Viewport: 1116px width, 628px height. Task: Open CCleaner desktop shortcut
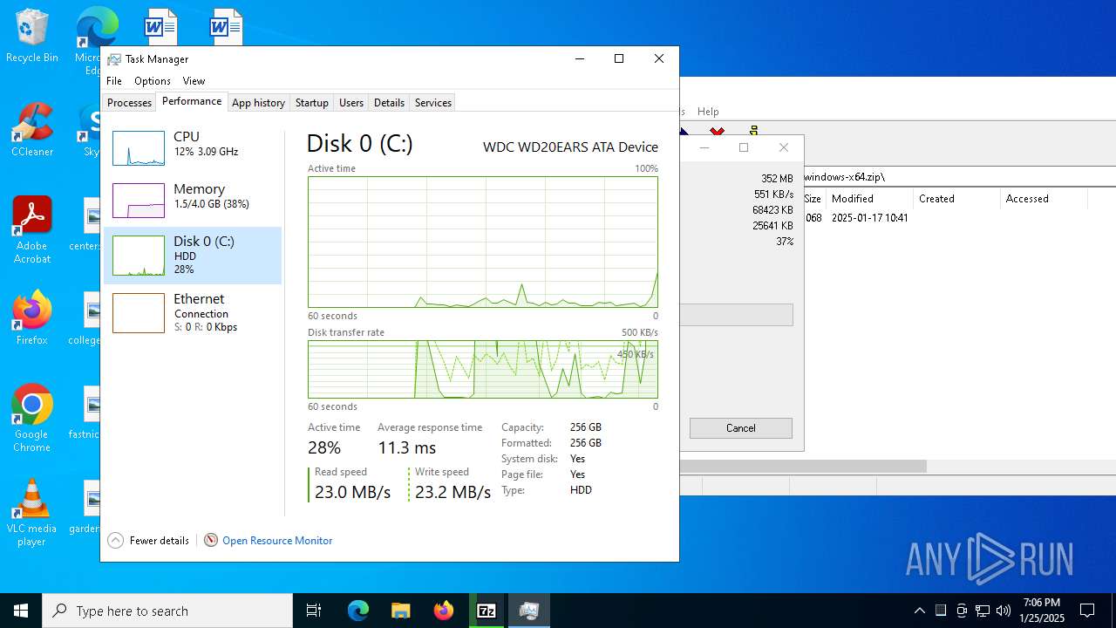click(31, 130)
